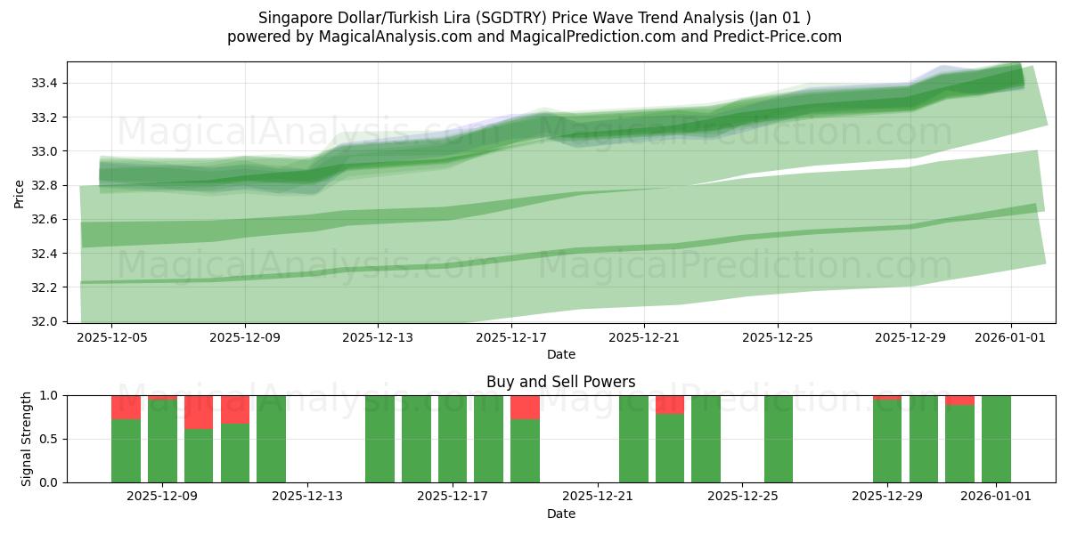This screenshot has width=1069, height=534.
Task: Click the red sell segment on the Dec 19 bar
Action: pyautogui.click(x=525, y=407)
